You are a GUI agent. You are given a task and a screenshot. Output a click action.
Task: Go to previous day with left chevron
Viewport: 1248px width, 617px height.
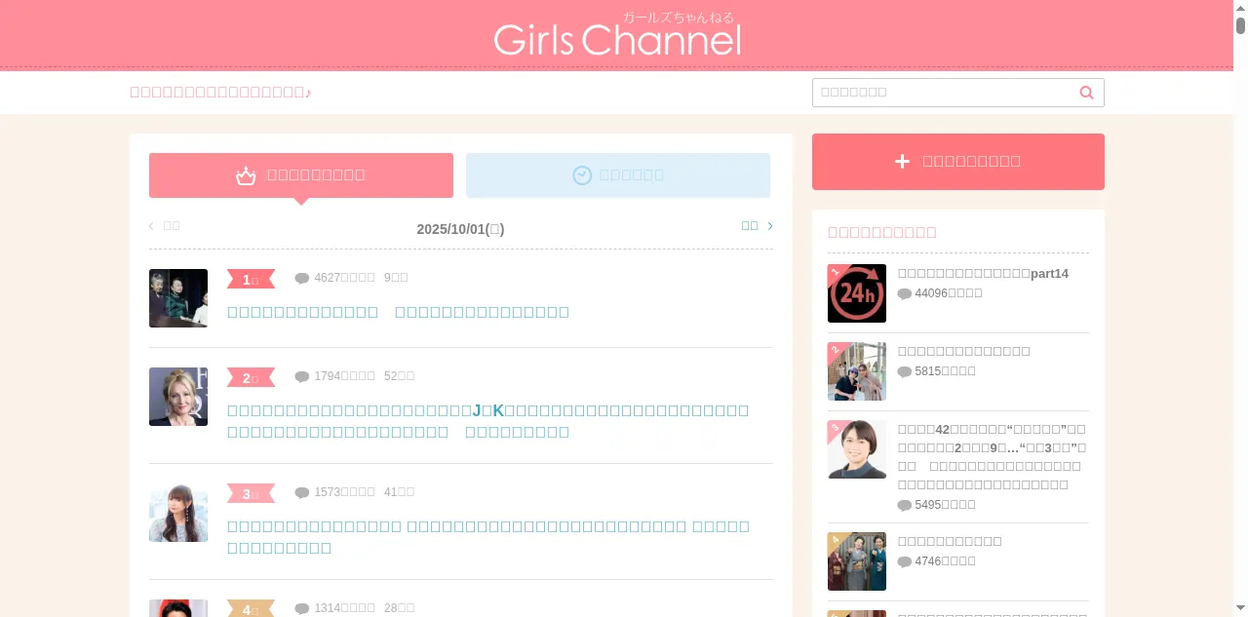point(151,226)
